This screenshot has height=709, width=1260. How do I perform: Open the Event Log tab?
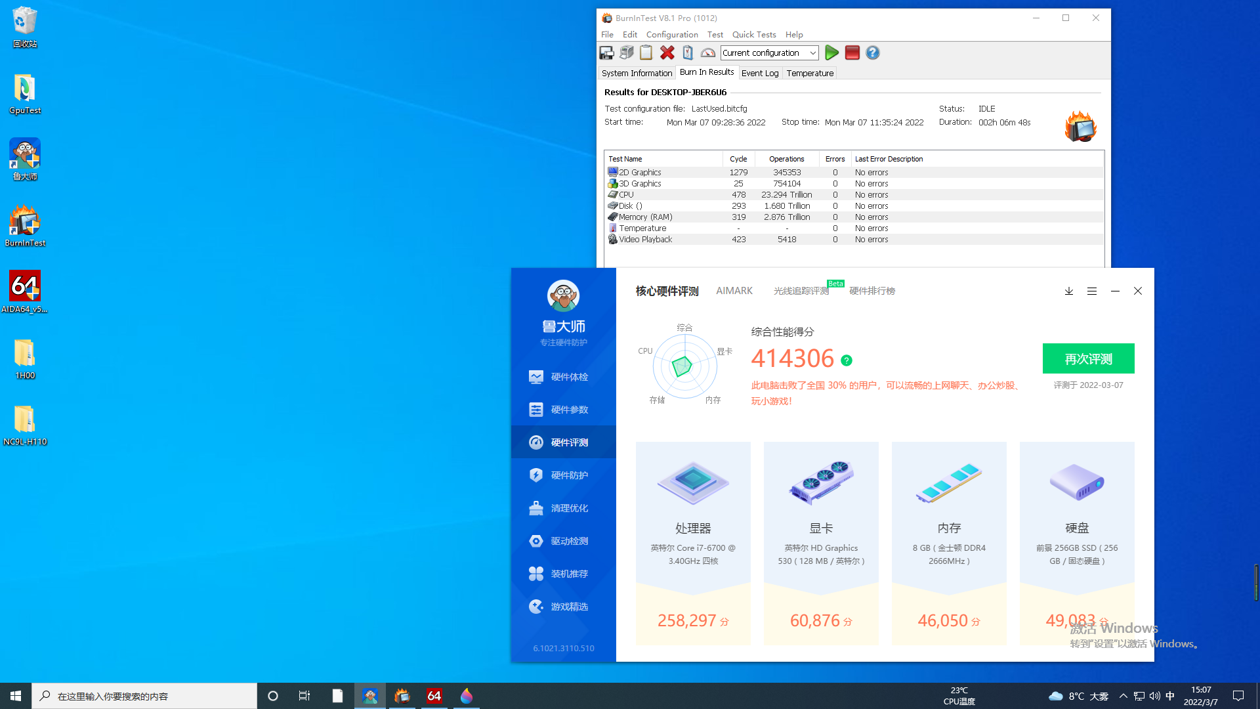(759, 73)
